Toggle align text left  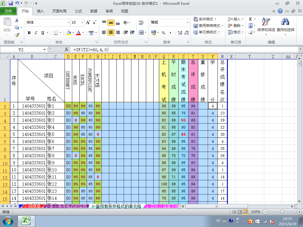pos(104,33)
